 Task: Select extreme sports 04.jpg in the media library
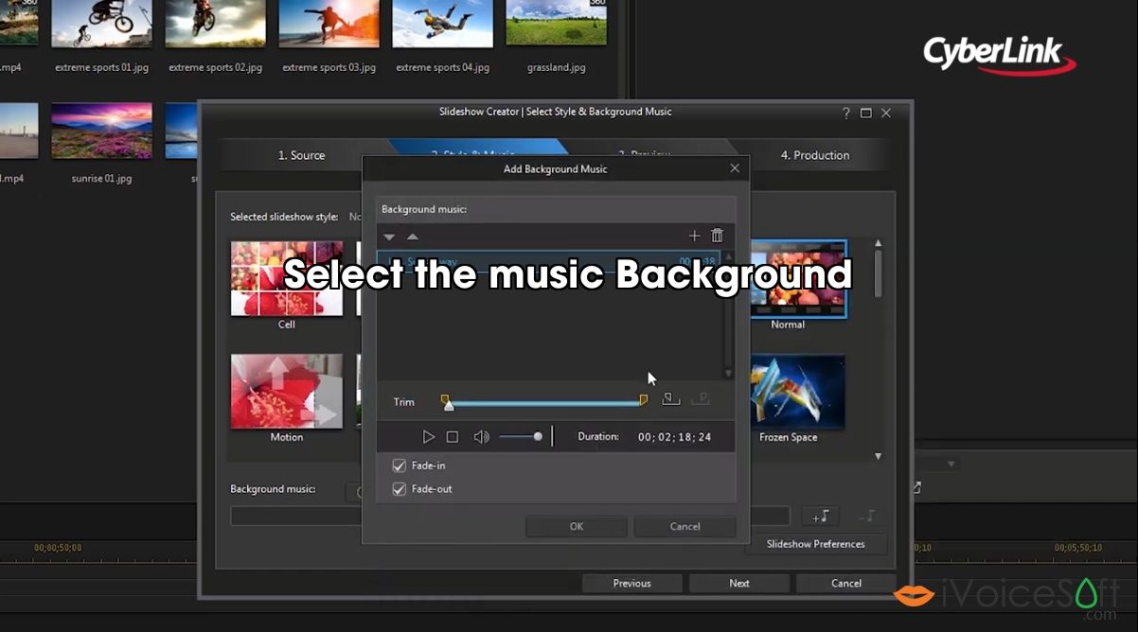pos(443,24)
